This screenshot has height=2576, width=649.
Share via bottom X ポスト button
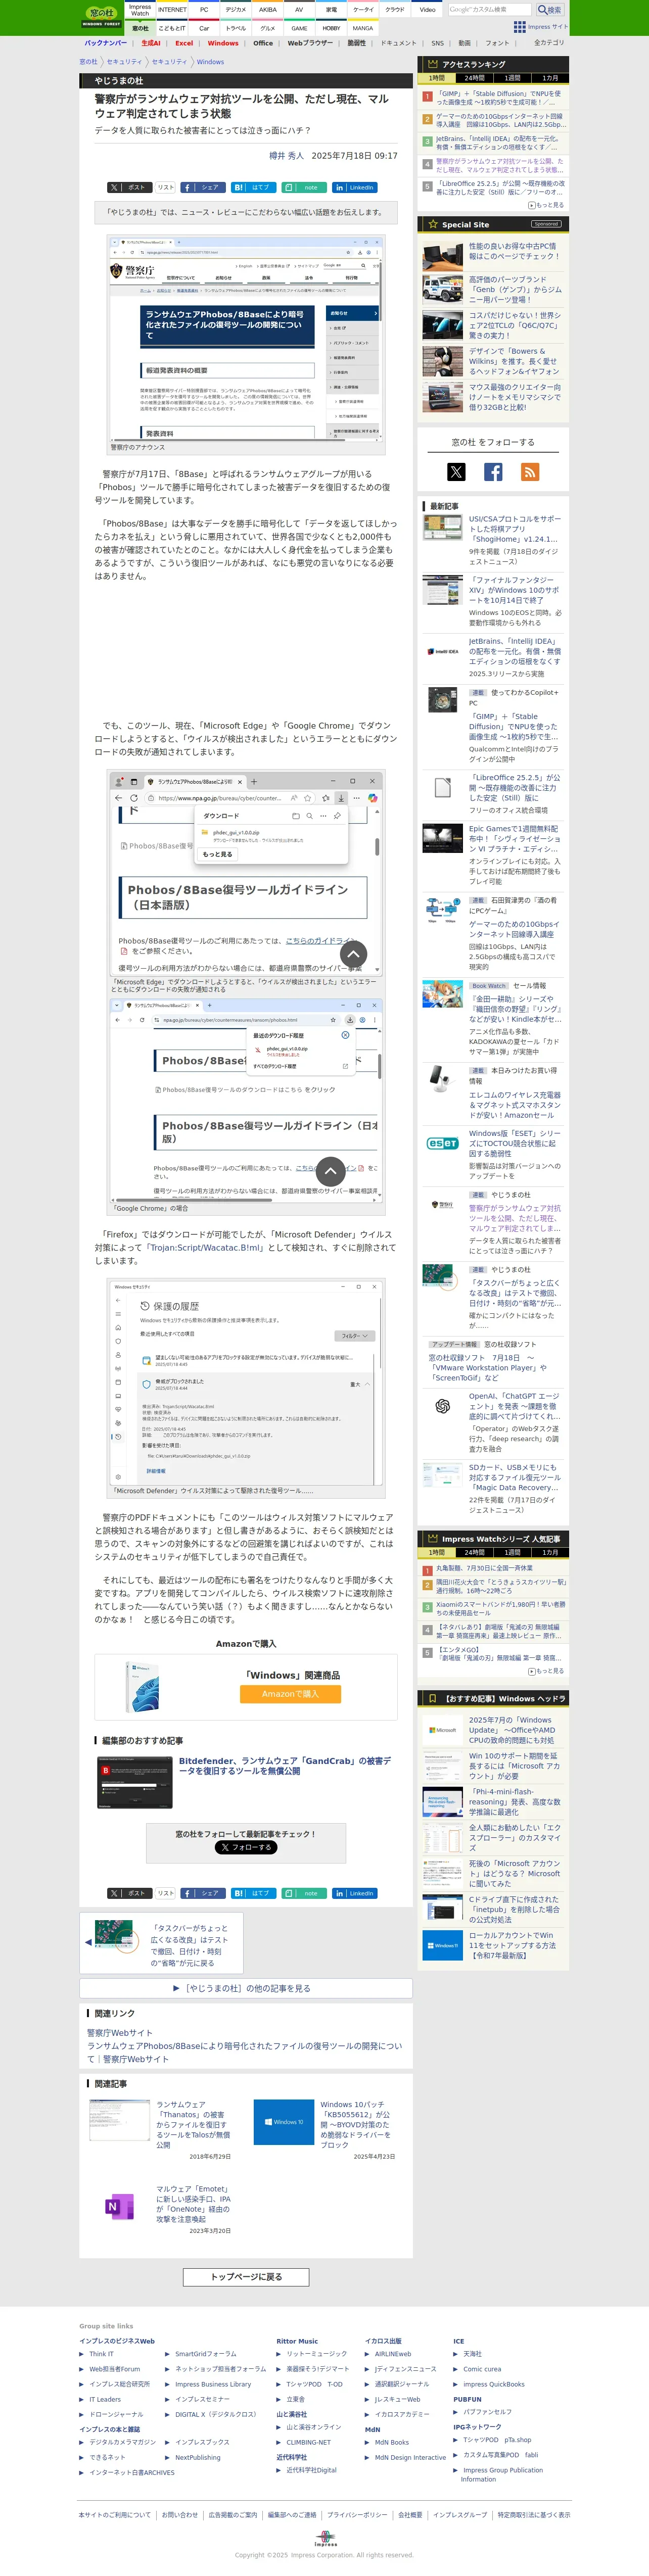coord(129,1893)
